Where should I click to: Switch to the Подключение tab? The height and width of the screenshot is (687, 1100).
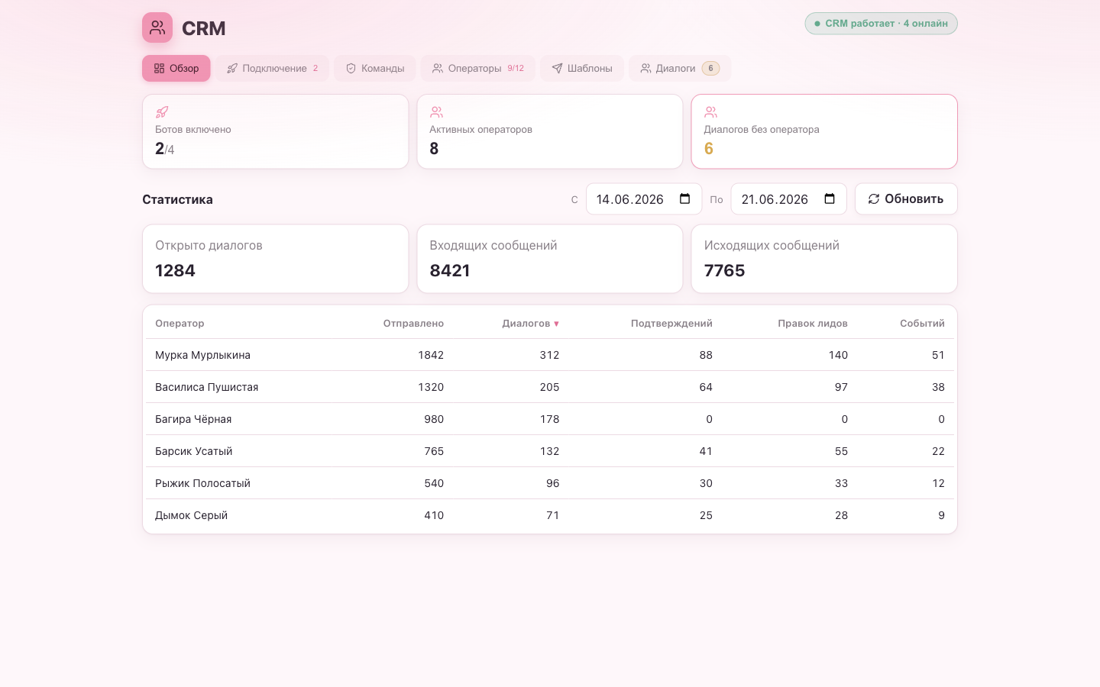[x=272, y=68]
